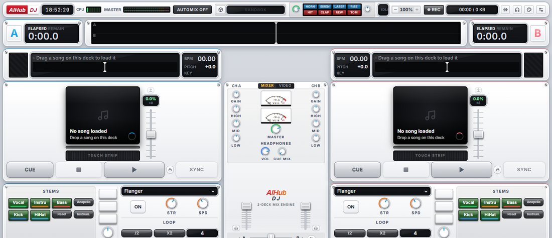Click the upload arrow above deck A pitch
This screenshot has width=552, height=238.
(x=151, y=90)
